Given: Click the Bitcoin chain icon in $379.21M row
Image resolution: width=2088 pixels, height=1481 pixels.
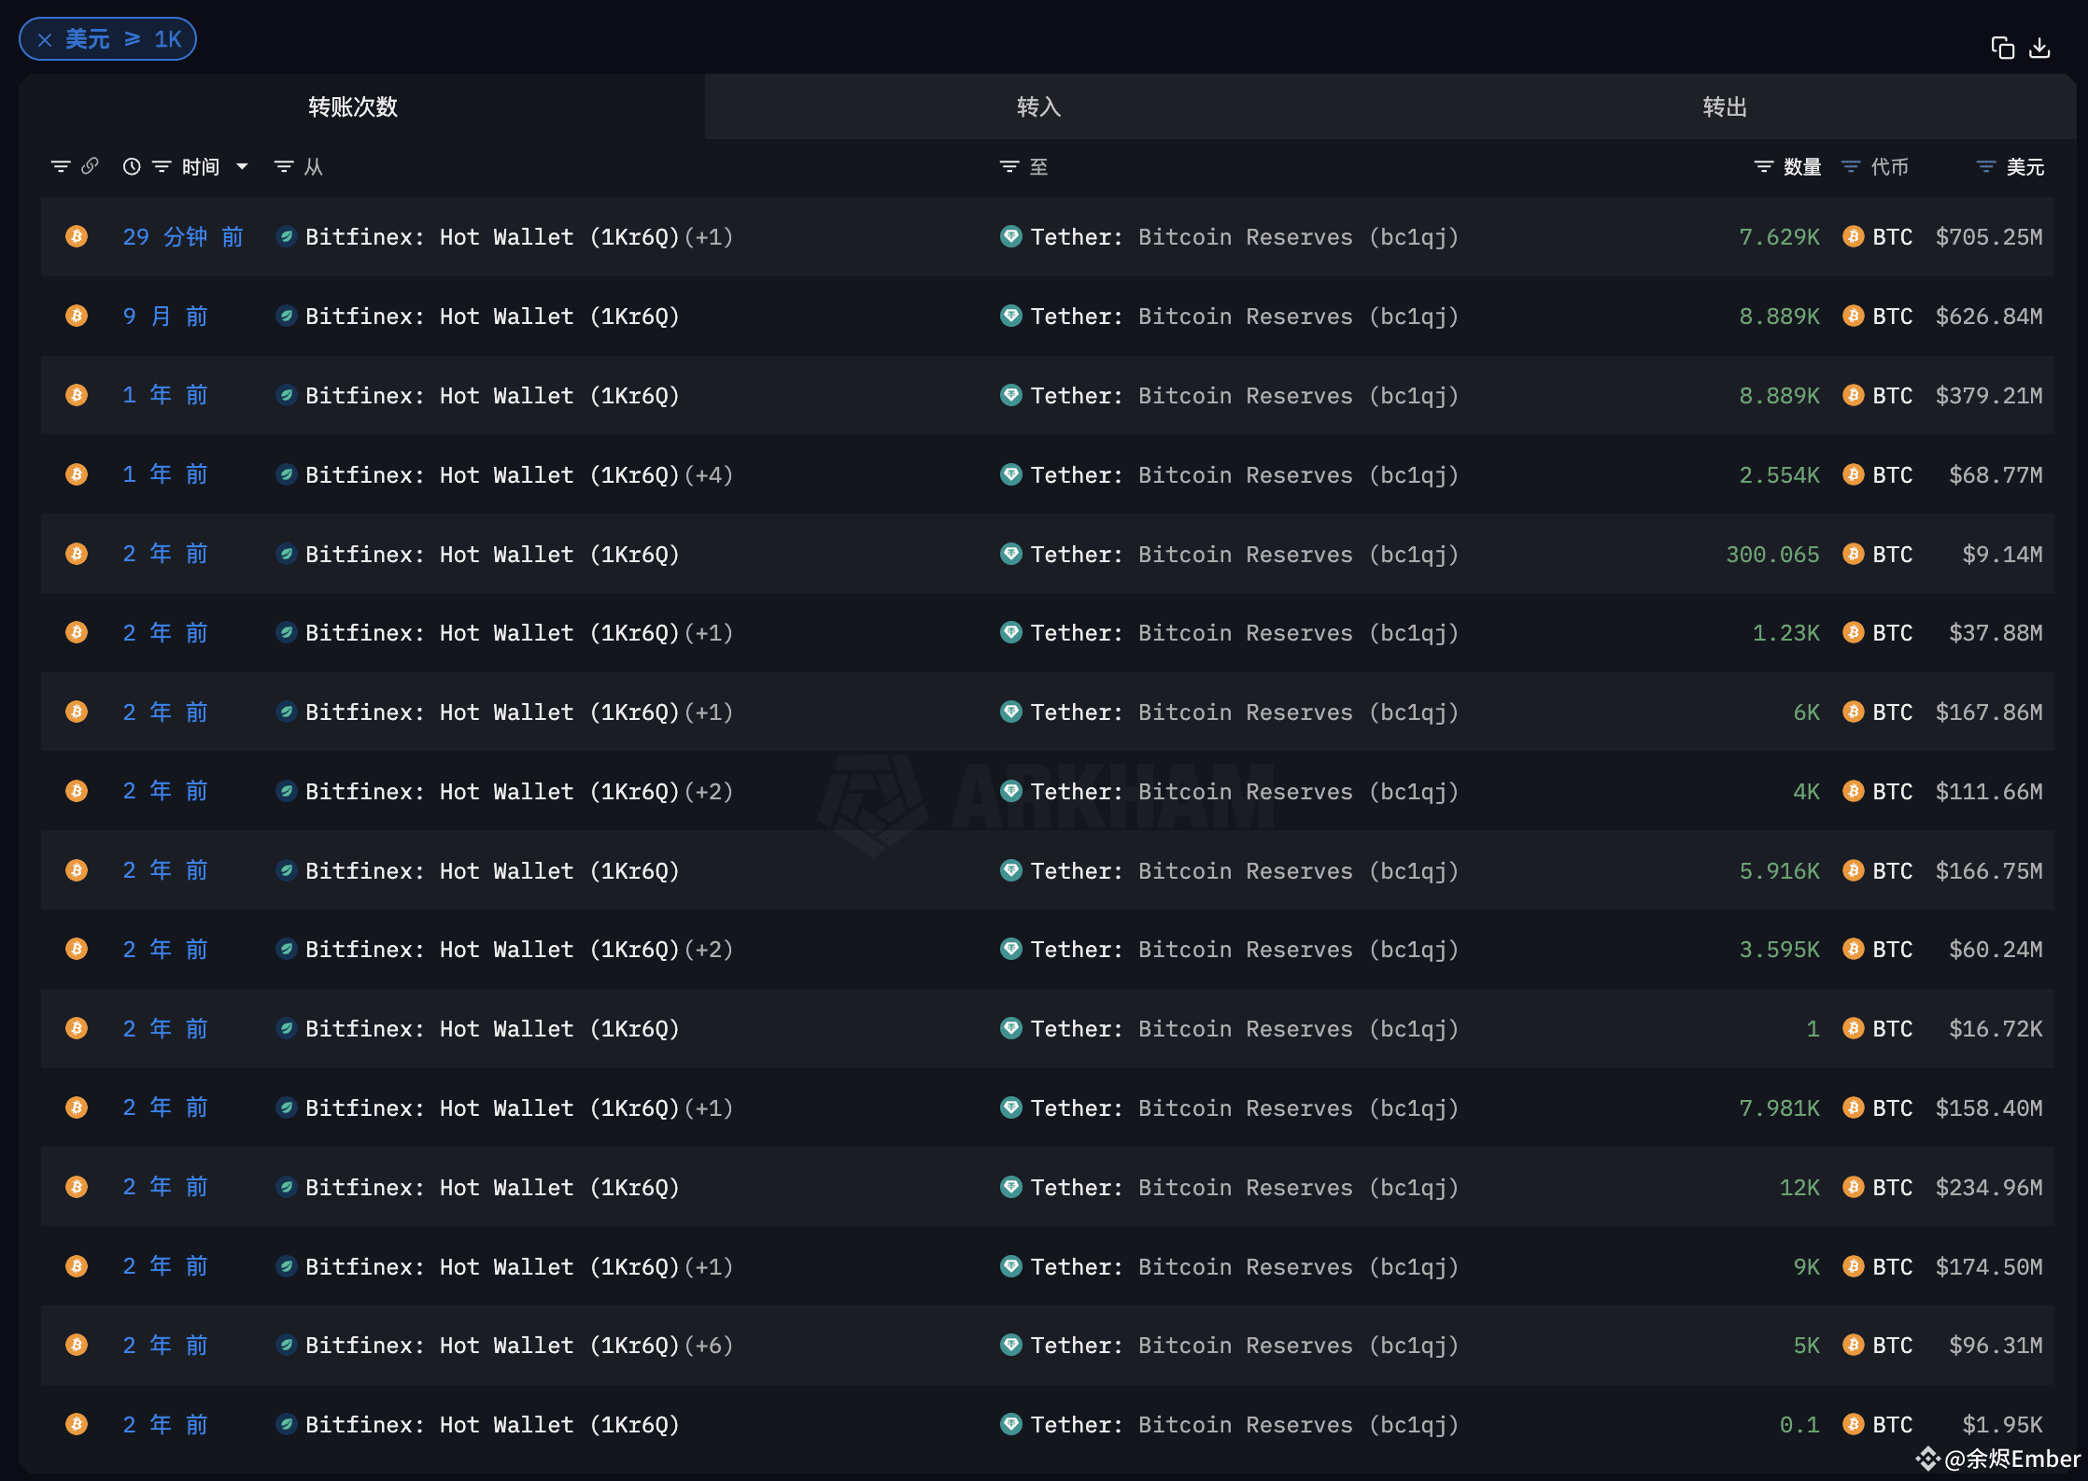Looking at the screenshot, I should (77, 395).
